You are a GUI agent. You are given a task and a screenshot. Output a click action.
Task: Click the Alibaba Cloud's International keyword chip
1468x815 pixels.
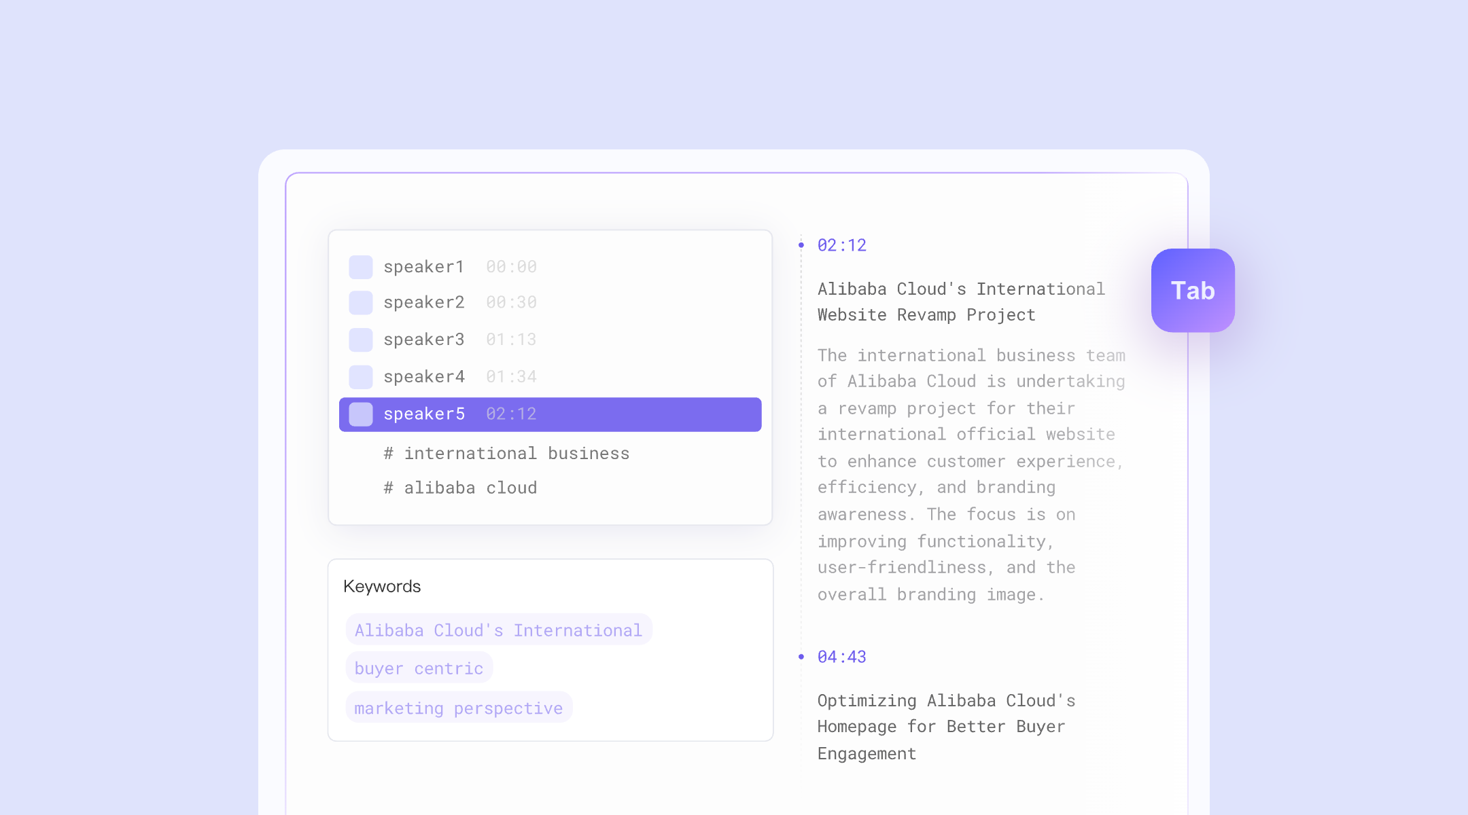(x=498, y=630)
